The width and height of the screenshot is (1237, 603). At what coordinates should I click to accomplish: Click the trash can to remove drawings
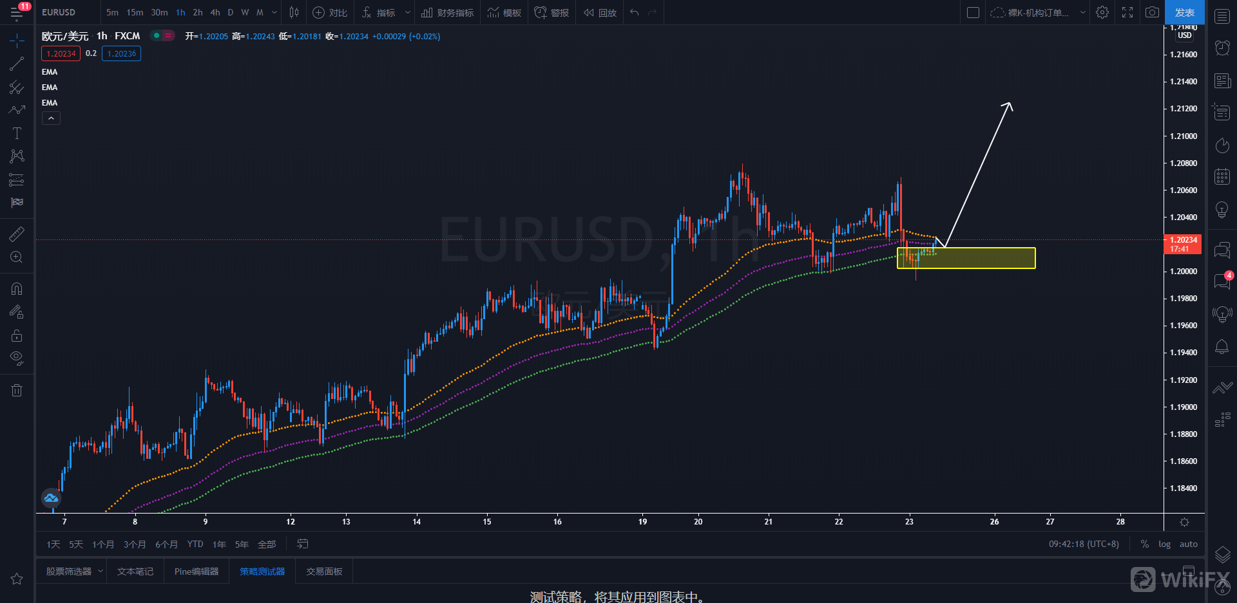tap(17, 390)
